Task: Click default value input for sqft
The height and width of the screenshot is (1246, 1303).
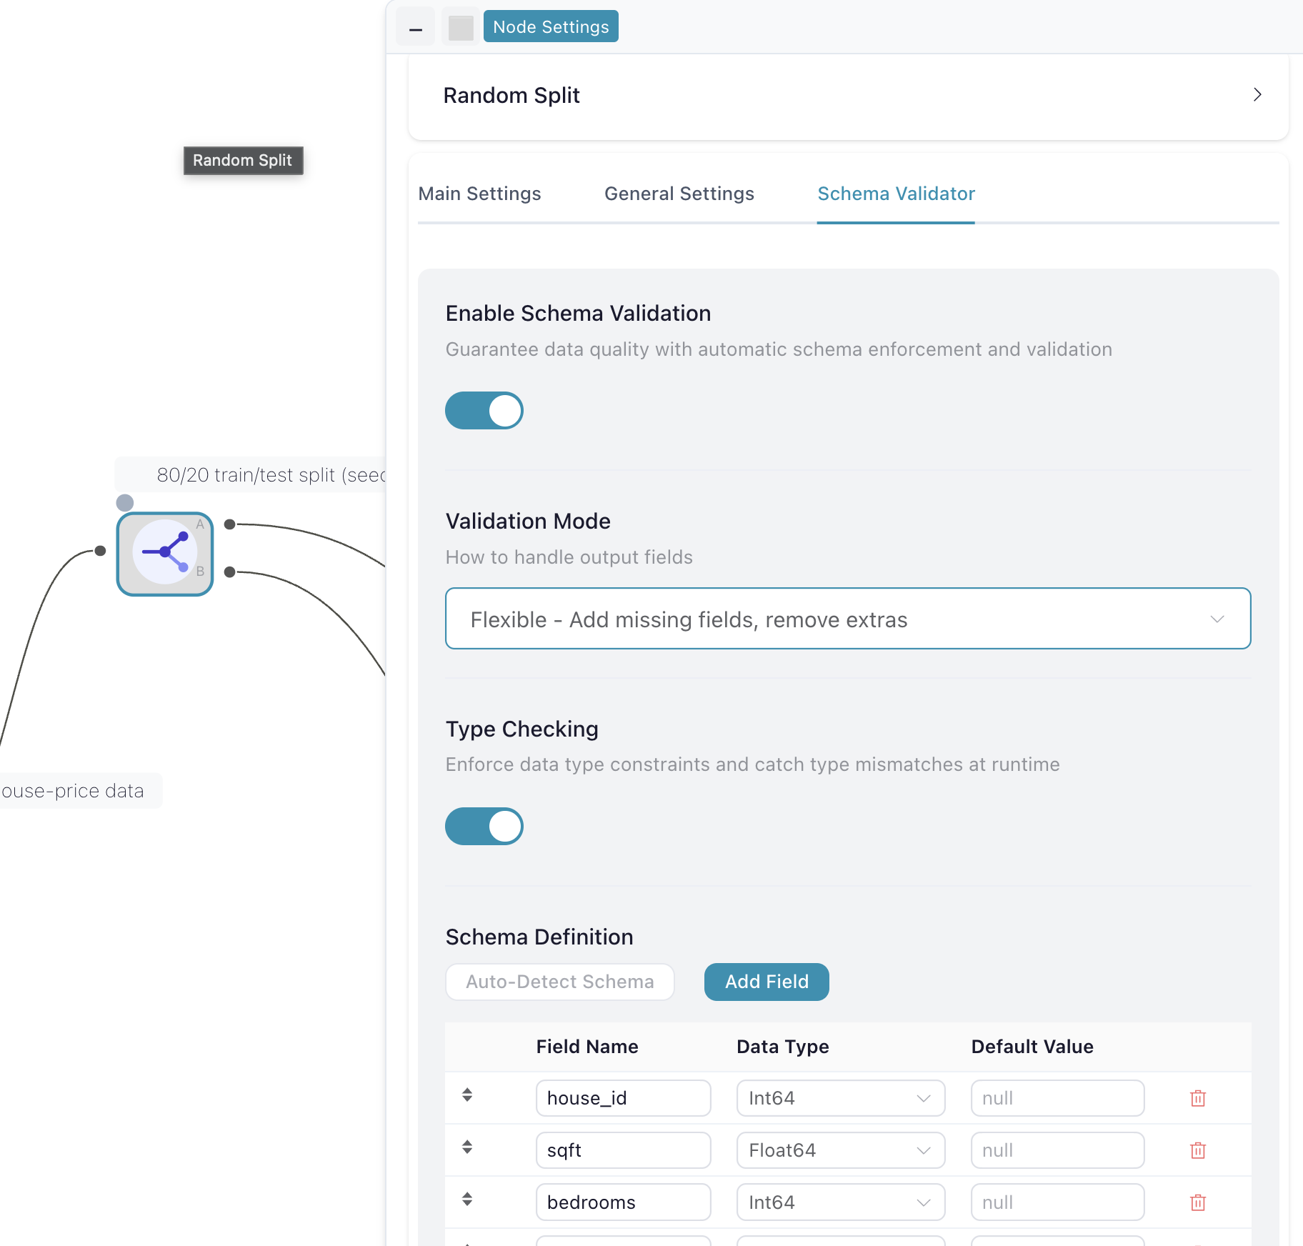Action: (x=1057, y=1150)
